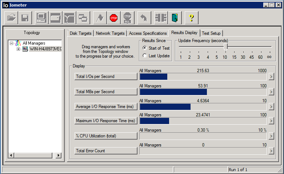Click the Maximum I/O Response Time button

click(105, 121)
